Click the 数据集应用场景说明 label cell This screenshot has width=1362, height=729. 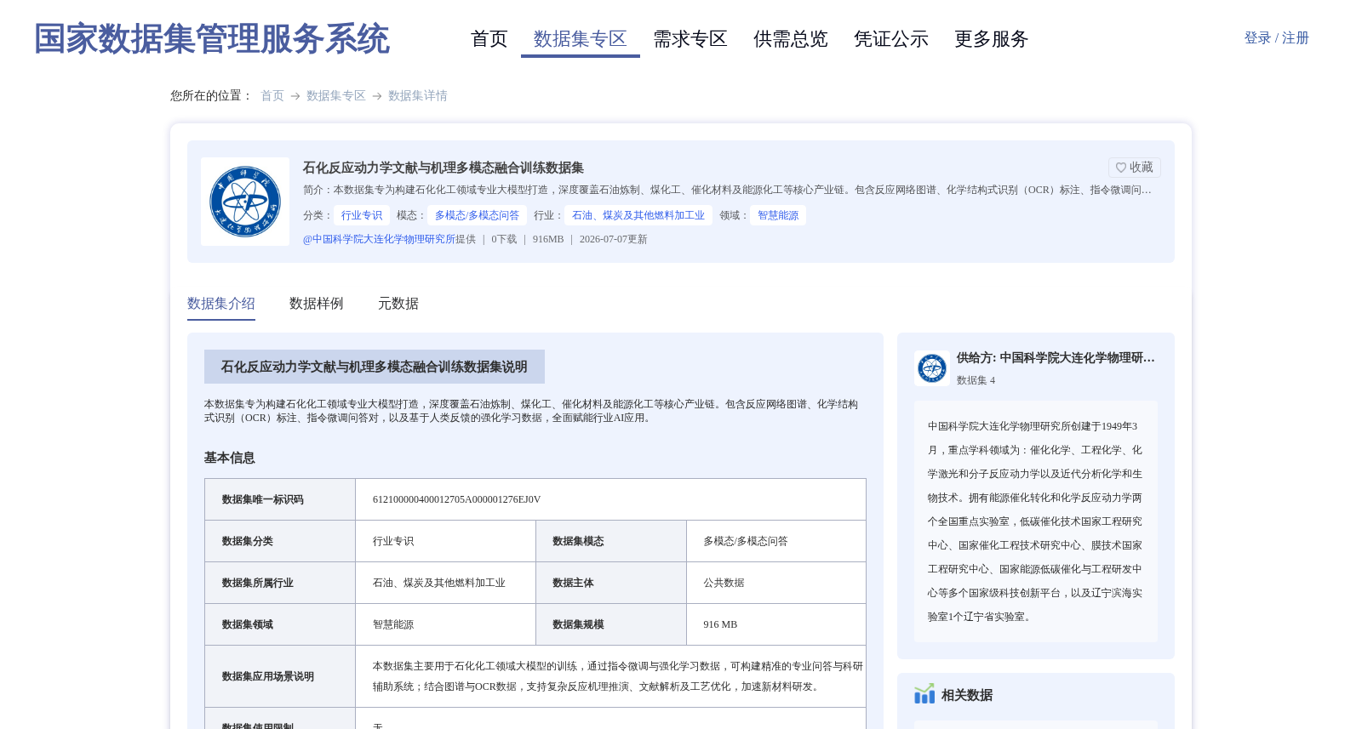[280, 676]
